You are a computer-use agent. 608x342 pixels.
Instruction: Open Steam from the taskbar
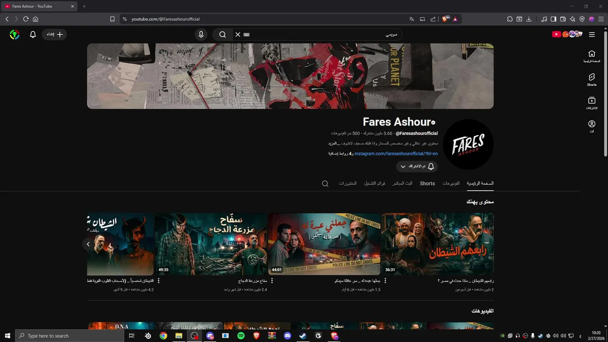click(303, 336)
